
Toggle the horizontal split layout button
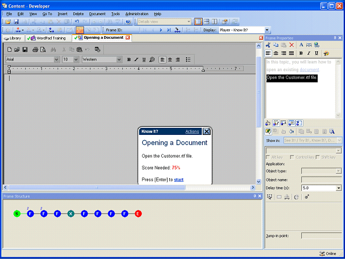(206, 22)
